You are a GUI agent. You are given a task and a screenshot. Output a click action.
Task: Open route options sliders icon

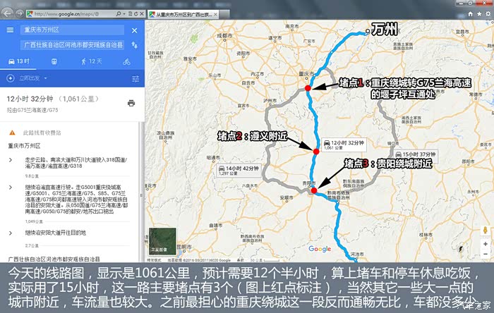(135, 78)
